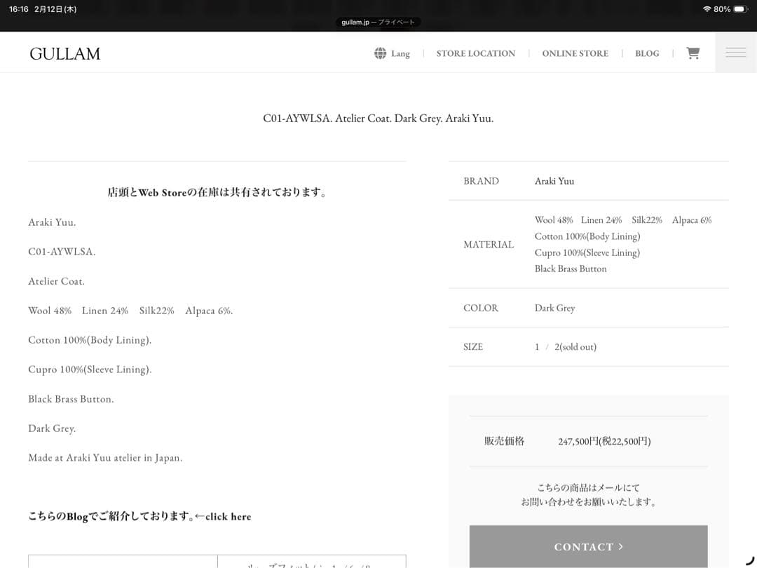
Task: Select 'Black Brass Button' in MATERIAL row
Action: click(571, 269)
